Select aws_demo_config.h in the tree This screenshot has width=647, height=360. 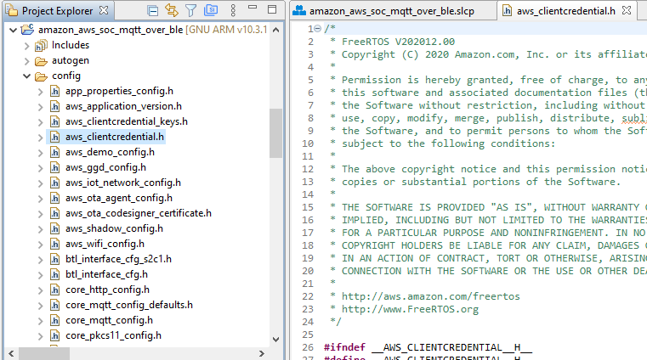click(110, 152)
